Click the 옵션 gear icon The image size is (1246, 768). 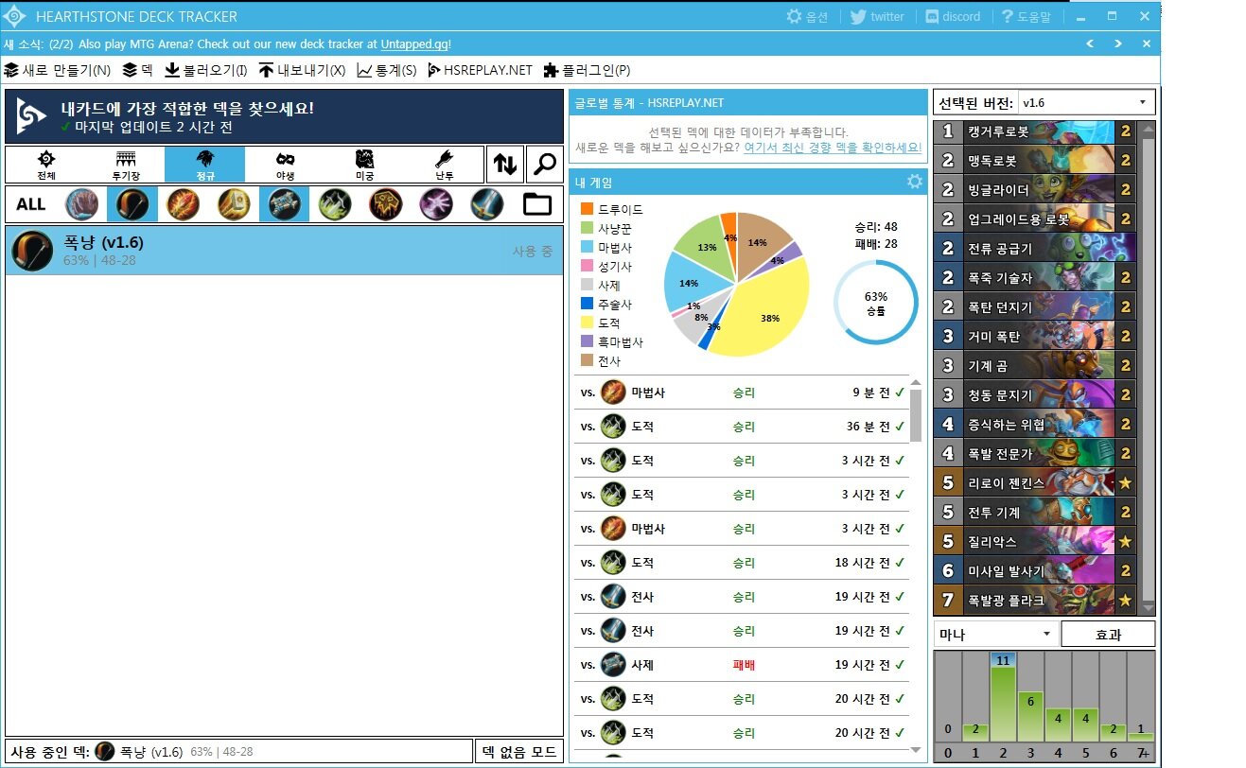(794, 16)
